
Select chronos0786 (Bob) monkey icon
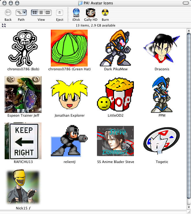point(23,48)
